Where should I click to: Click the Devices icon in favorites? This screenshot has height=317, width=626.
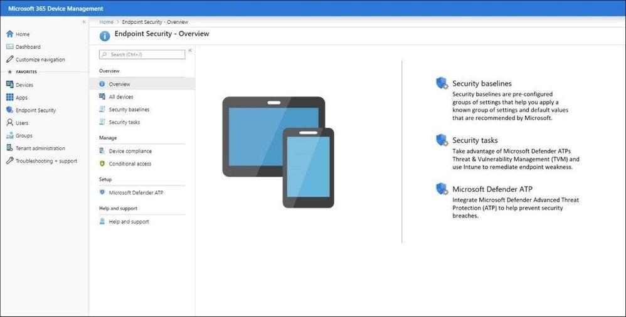tap(10, 85)
